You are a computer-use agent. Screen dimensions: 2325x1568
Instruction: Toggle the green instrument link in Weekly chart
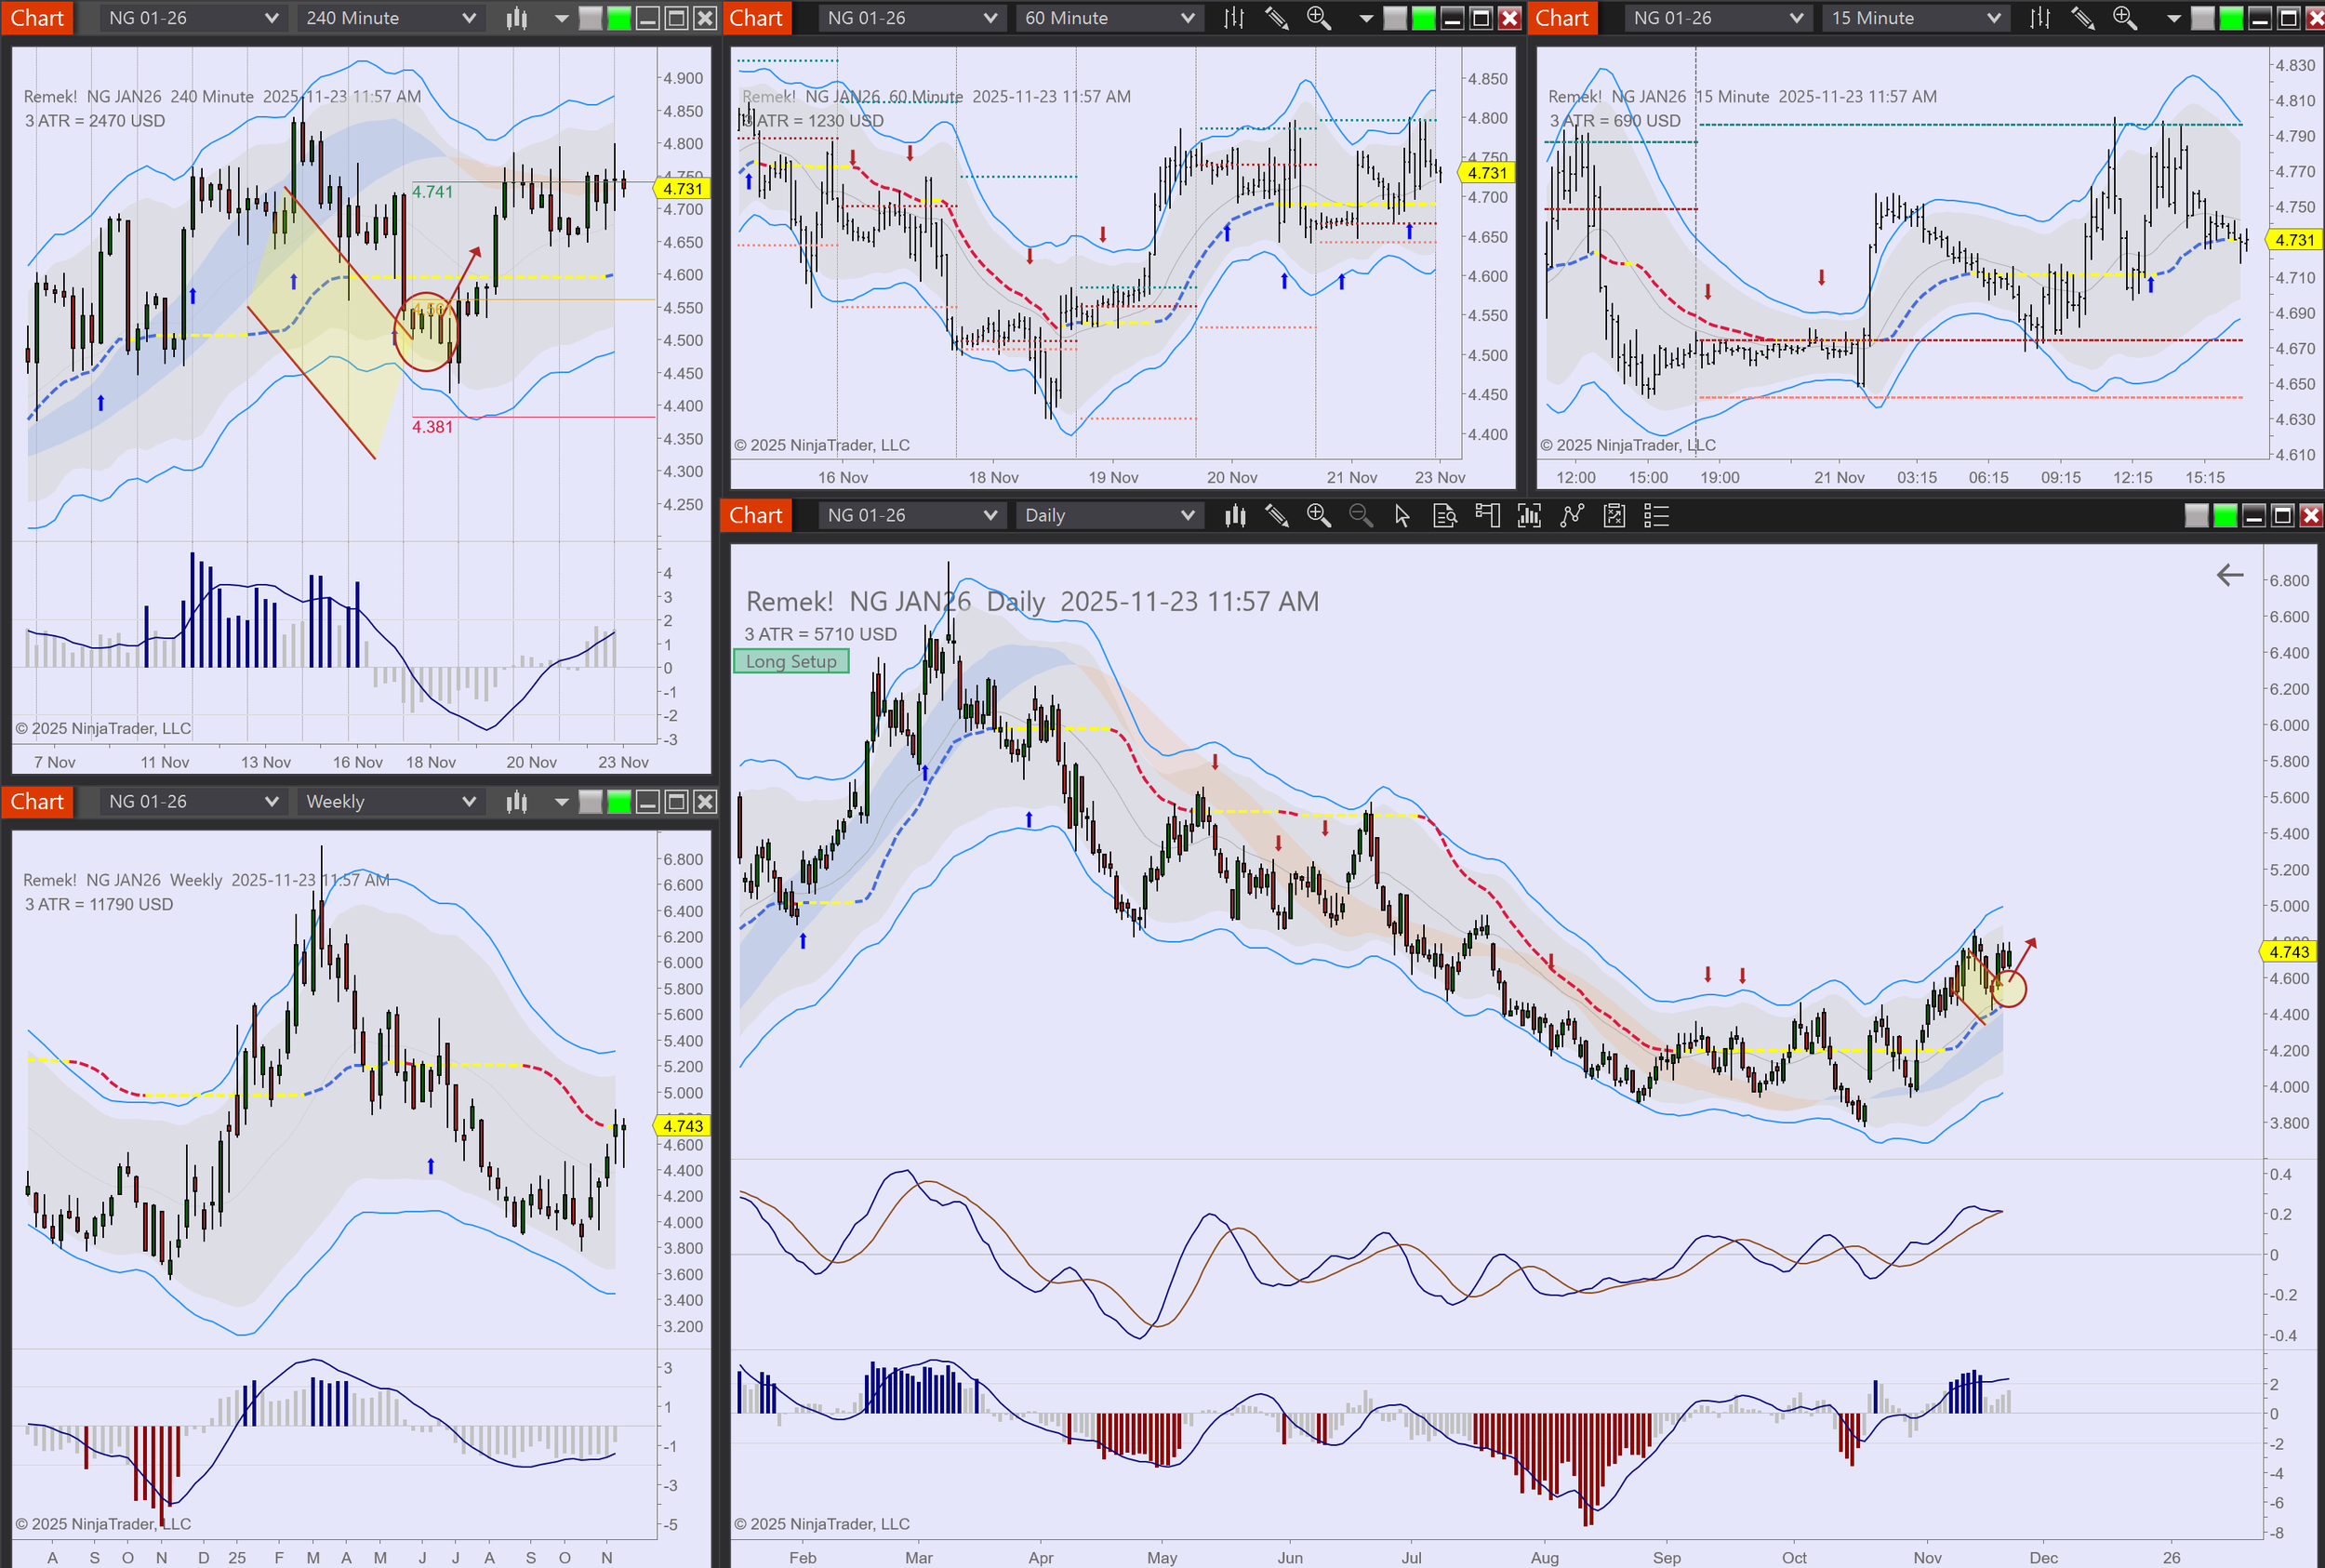[x=619, y=802]
